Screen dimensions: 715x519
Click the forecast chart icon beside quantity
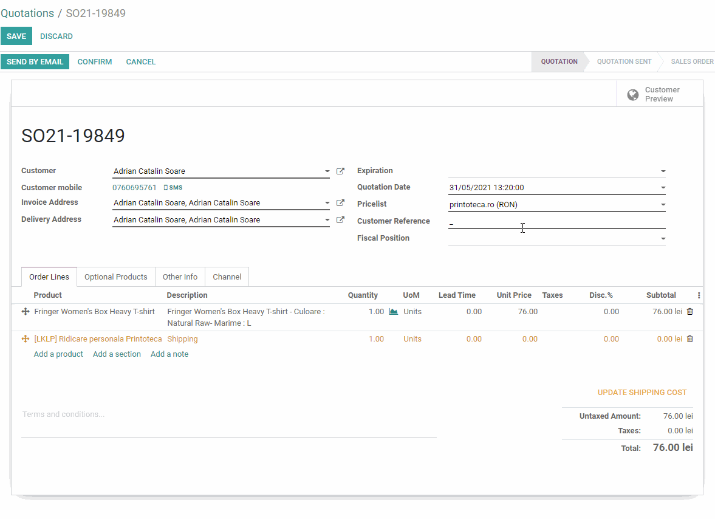pos(393,312)
